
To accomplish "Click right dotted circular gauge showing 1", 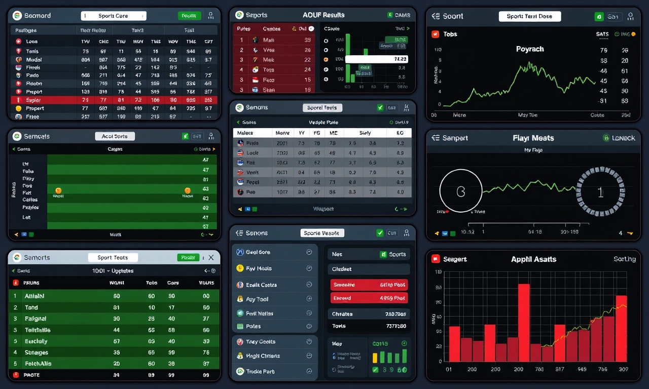I will (600, 192).
